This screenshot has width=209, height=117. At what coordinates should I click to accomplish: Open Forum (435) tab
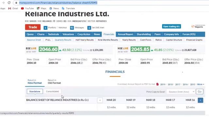tap(189, 34)
